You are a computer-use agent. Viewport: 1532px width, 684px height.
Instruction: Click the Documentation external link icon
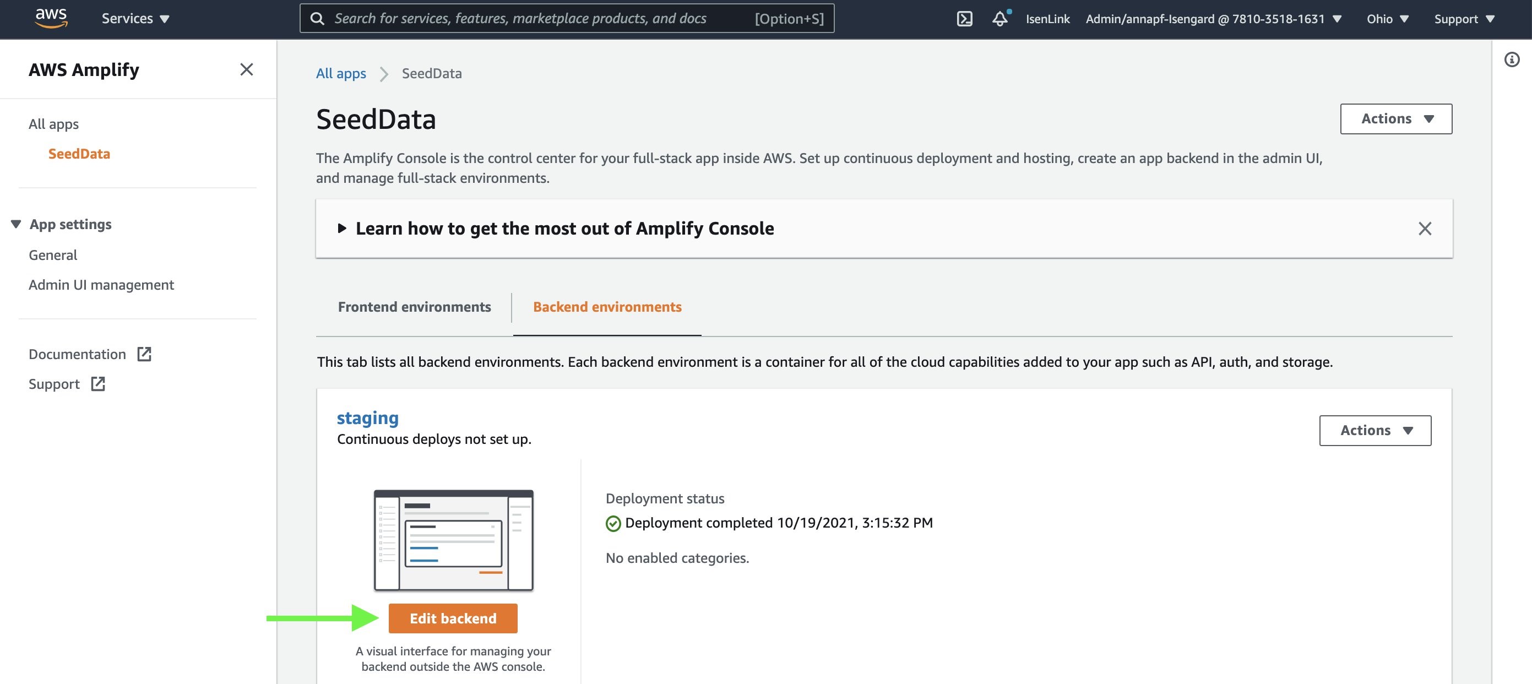[x=144, y=354]
